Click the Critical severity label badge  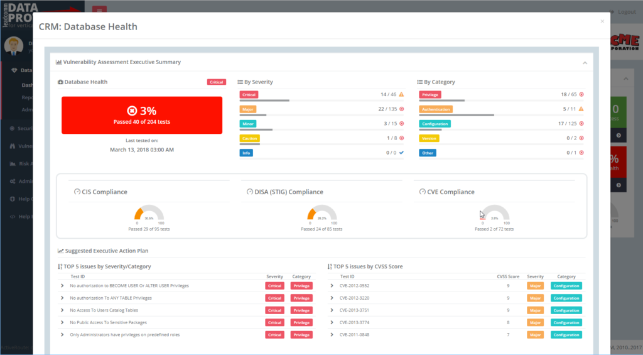(x=249, y=95)
